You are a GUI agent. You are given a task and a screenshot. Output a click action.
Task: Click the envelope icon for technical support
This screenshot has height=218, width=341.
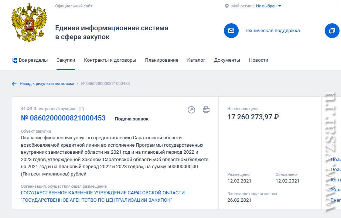[231, 31]
